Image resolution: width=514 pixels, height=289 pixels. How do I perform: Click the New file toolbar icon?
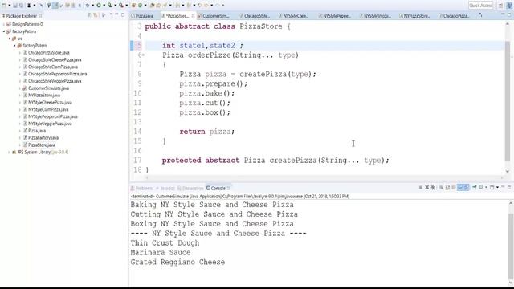[x=4, y=6]
